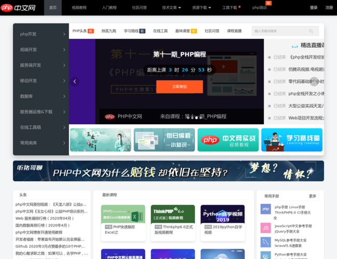
Task: Open the 技术文章 dropdown menu
Action: pyautogui.click(x=172, y=8)
